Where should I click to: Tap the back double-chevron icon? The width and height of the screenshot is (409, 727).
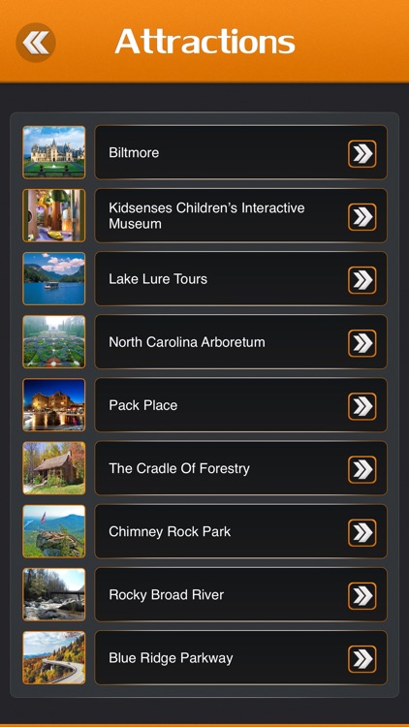(x=36, y=43)
